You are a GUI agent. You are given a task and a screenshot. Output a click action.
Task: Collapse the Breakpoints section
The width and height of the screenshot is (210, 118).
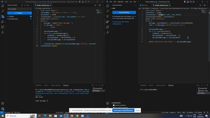coord(111,103)
